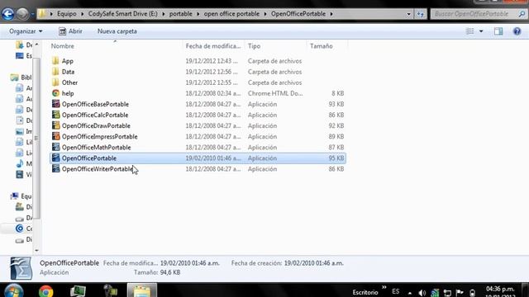Select the OpenOfficeBasePortable application icon
Image resolution: width=529 pixels, height=297 pixels.
(x=55, y=104)
